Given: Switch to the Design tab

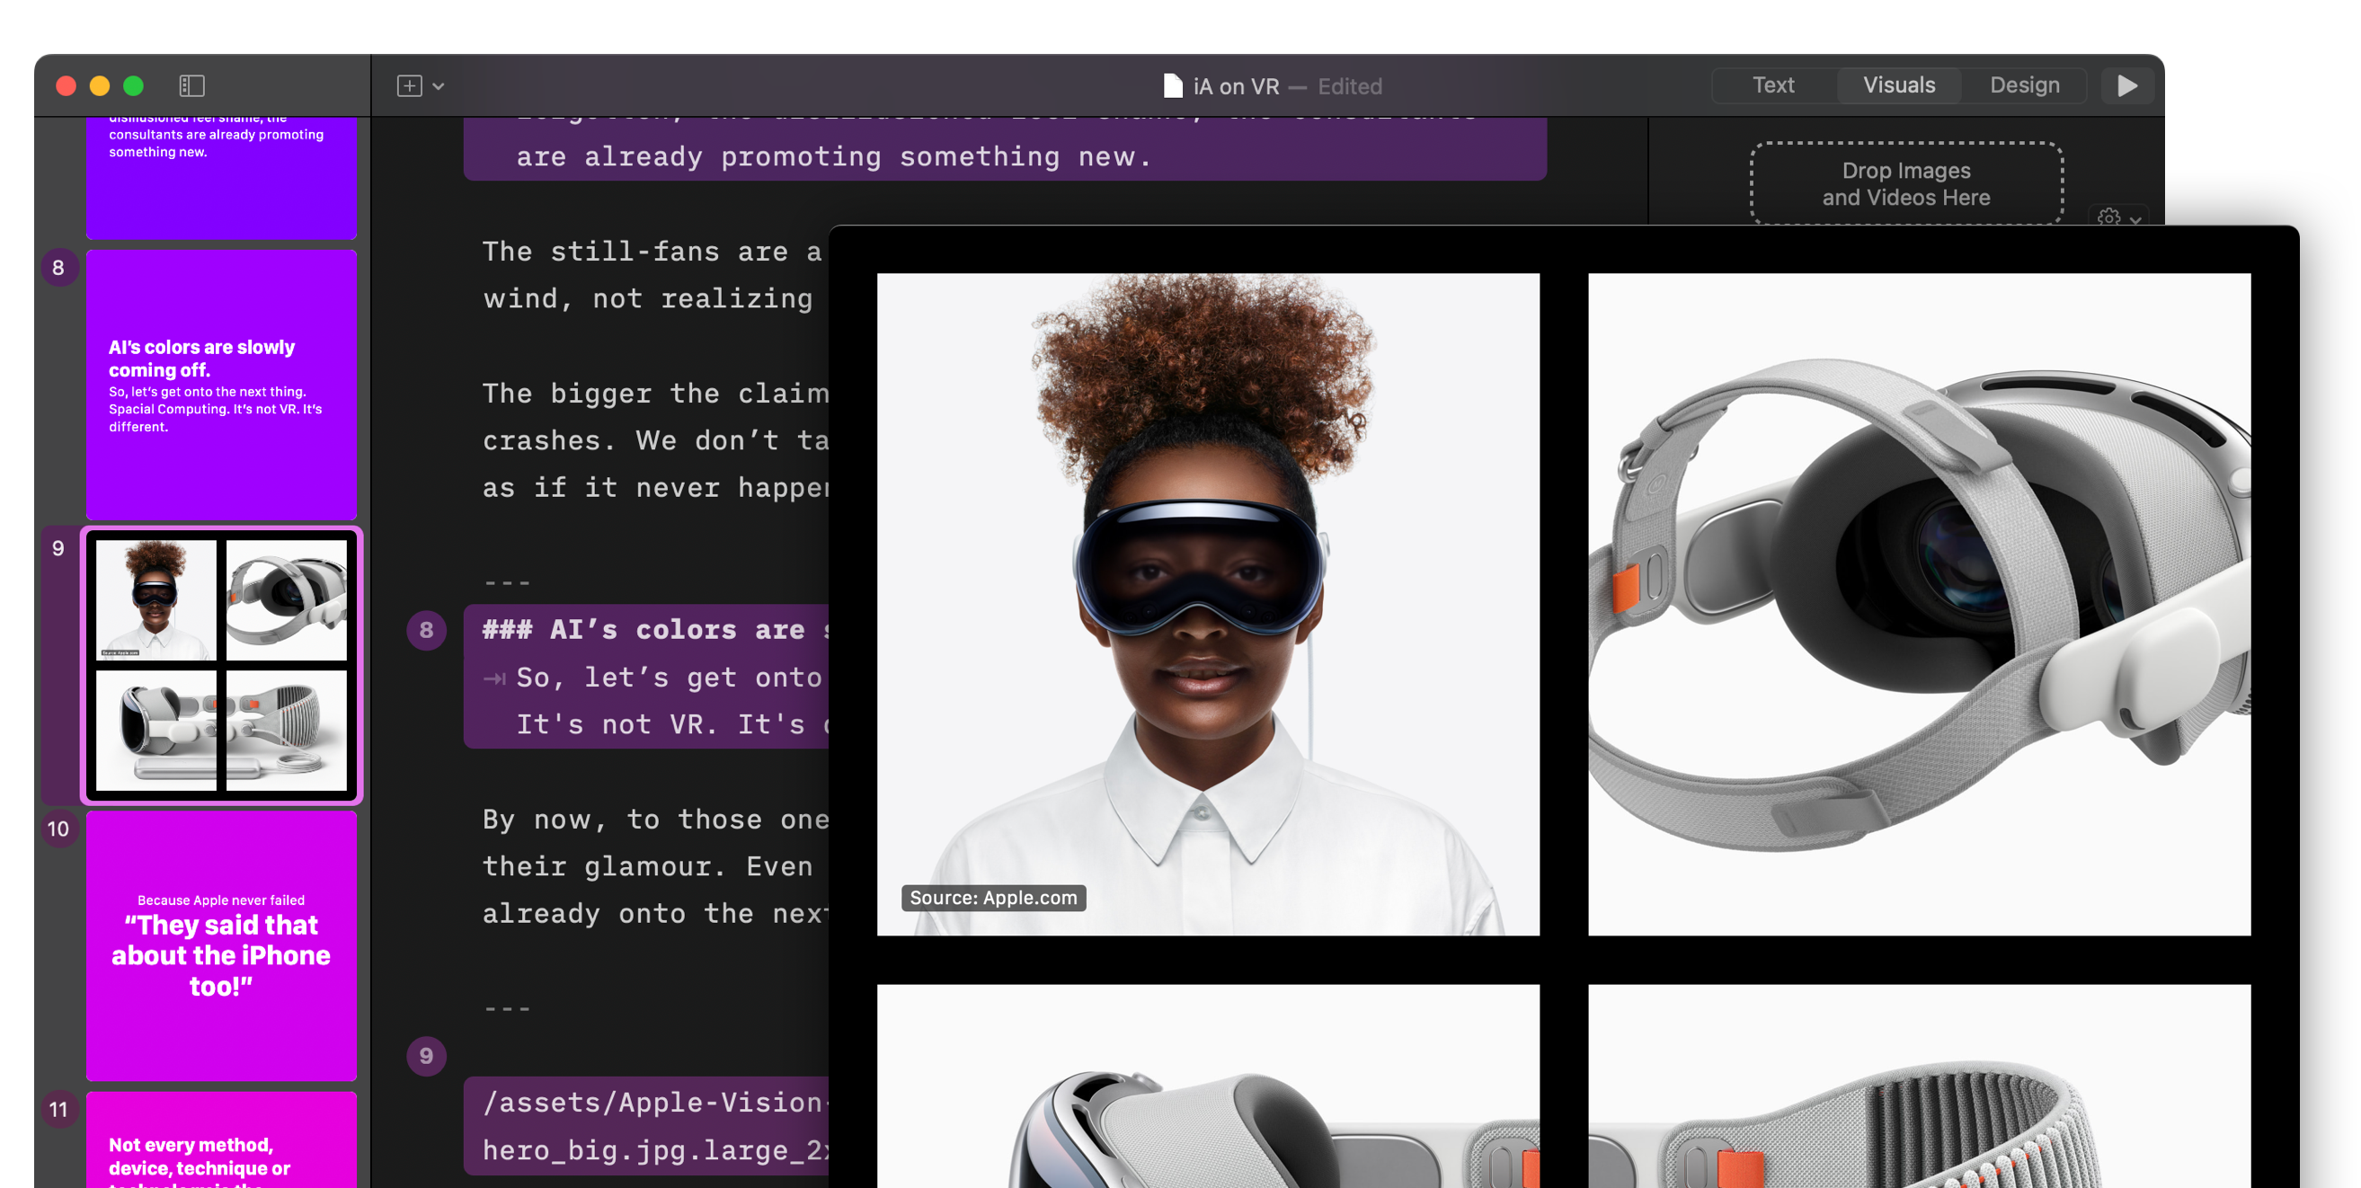Looking at the screenshot, I should (2025, 84).
